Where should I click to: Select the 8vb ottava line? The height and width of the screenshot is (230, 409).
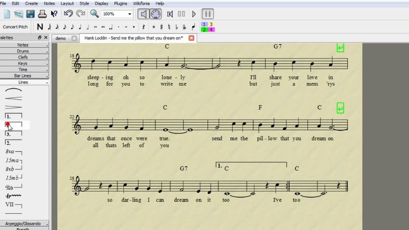(x=14, y=169)
